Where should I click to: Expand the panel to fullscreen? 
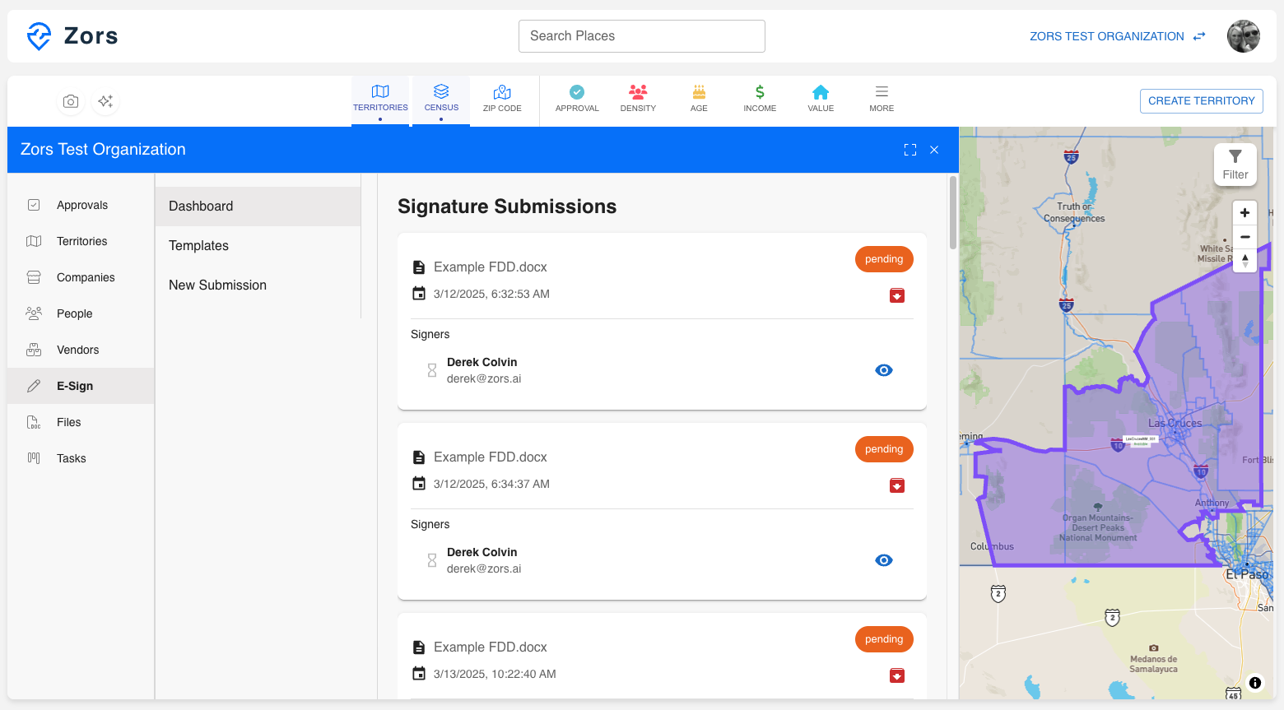tap(910, 150)
